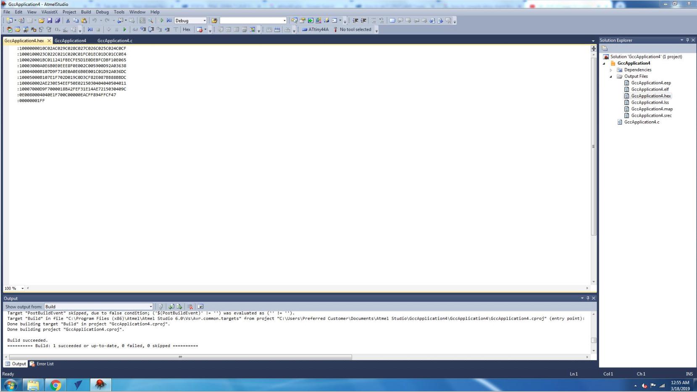Open the File menu

[x=7, y=12]
